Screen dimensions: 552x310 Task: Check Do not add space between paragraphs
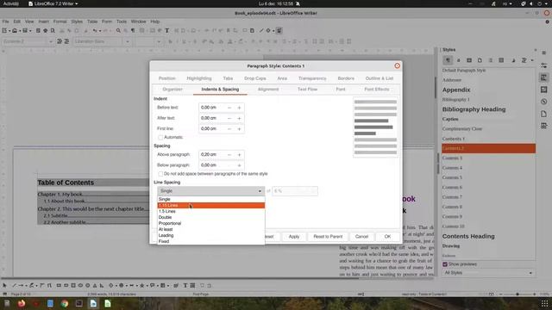coord(160,174)
